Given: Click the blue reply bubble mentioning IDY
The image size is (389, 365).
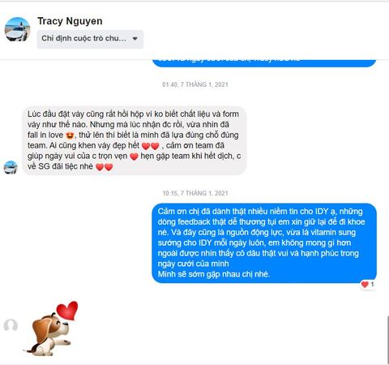Looking at the screenshot, I should pyautogui.click(x=264, y=243).
